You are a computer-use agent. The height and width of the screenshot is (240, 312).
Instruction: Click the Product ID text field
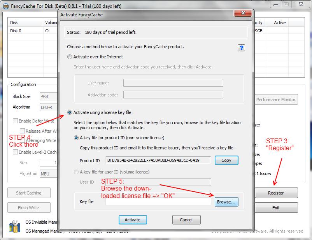click(x=158, y=160)
